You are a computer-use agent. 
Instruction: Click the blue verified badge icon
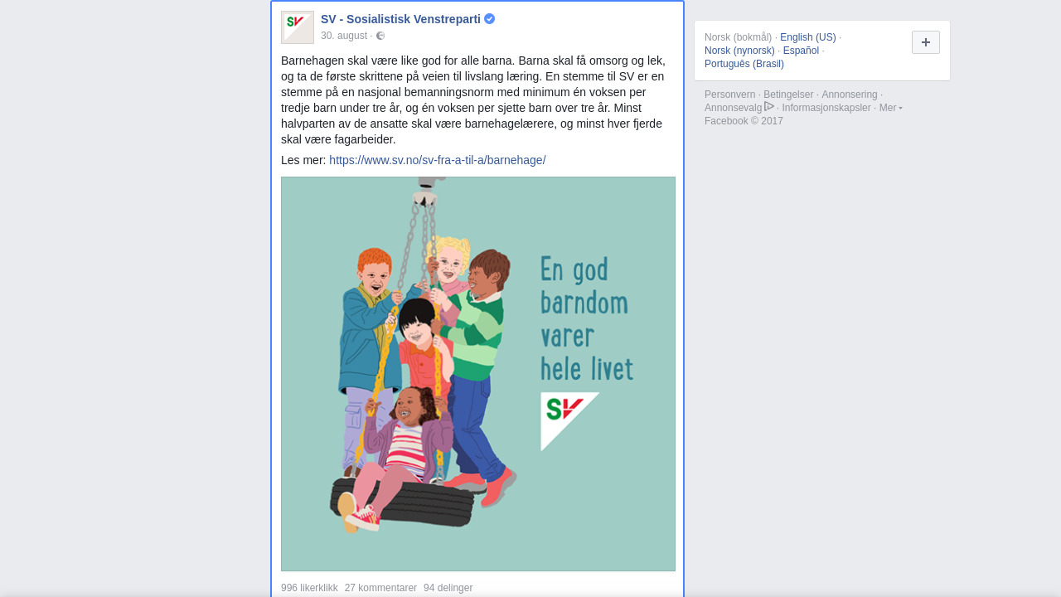click(490, 19)
